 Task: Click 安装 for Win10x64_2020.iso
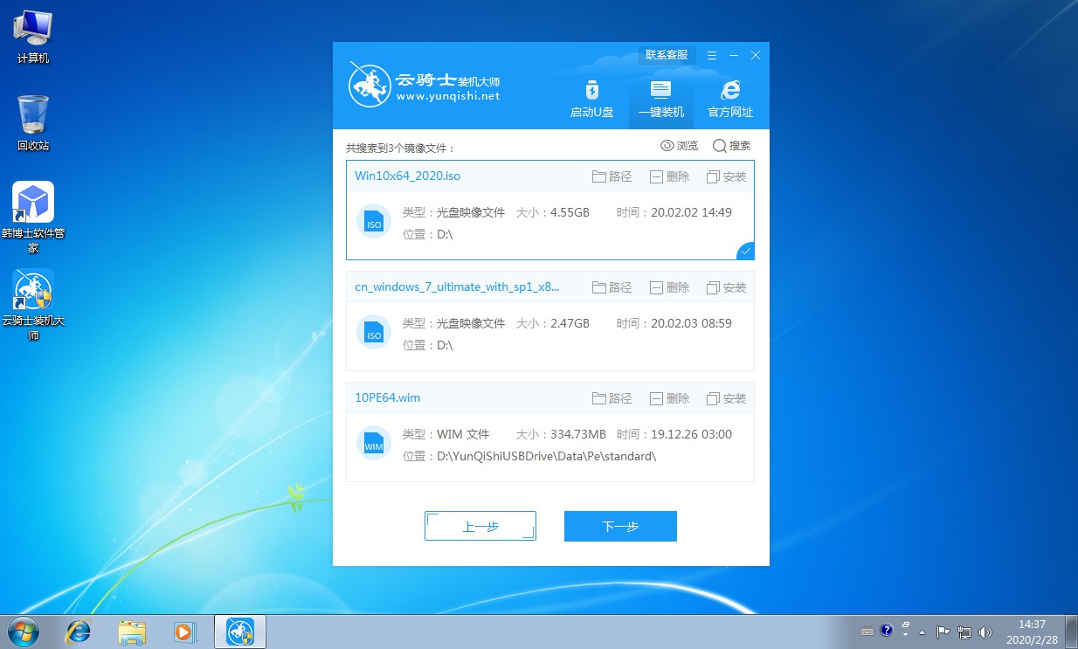click(x=726, y=176)
